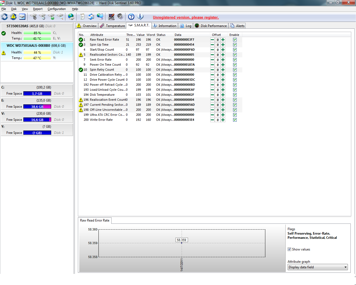The width and height of the screenshot is (356, 285).
Task: Open the Disk menu
Action: coord(14,9)
